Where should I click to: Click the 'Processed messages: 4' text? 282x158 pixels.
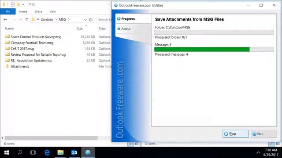(171, 54)
